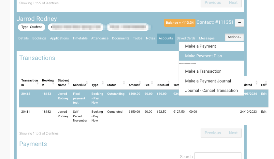Click the orange Balance badge
The width and height of the screenshot is (274, 159).
tap(180, 23)
